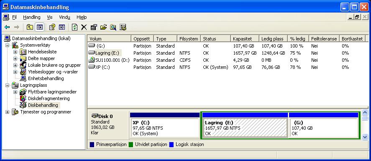Select Datamaskinbehandling (lokal) root node
The height and width of the screenshot is (161, 371).
(x=41, y=38)
